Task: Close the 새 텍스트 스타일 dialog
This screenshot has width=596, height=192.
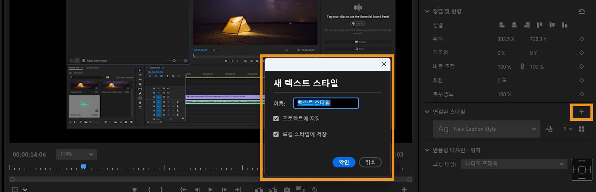Action: point(384,64)
